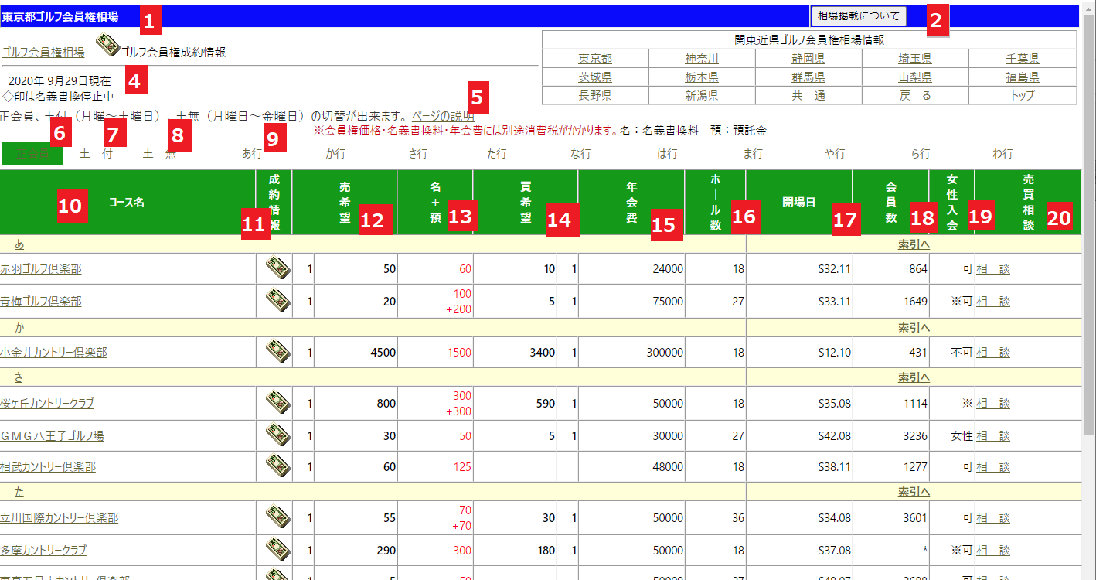
Task: Jump to ら行 index
Action: coord(921,154)
